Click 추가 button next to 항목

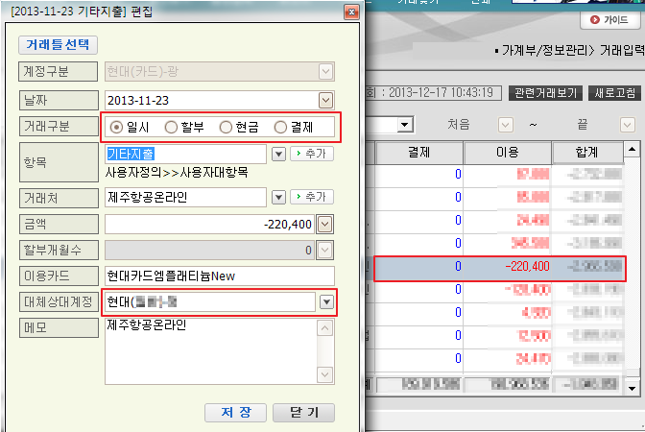[312, 154]
